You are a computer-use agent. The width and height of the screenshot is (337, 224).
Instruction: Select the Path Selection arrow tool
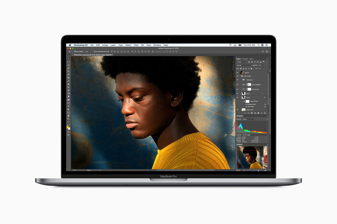pyautogui.click(x=69, y=109)
